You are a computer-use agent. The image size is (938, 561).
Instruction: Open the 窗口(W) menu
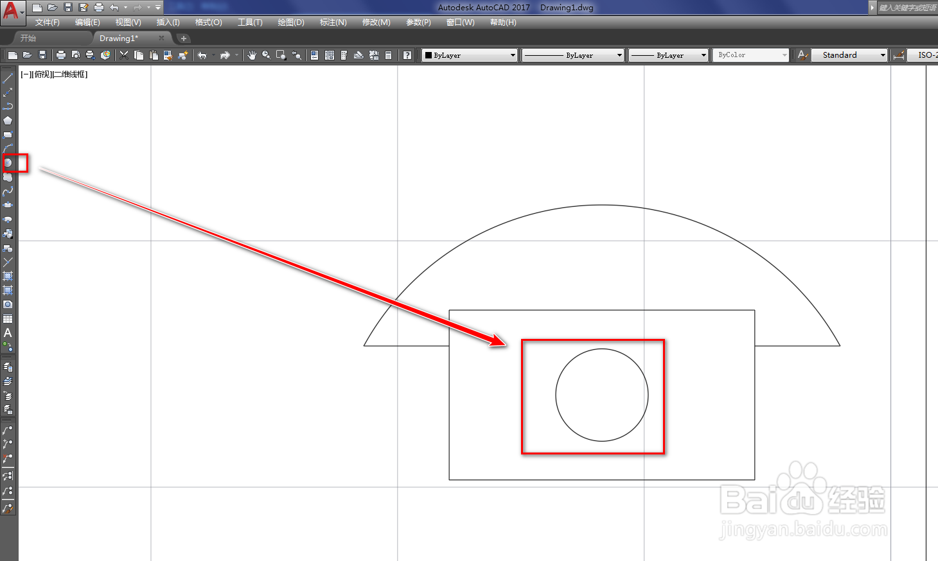460,22
